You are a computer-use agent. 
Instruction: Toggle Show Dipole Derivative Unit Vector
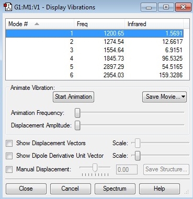(x=9, y=156)
